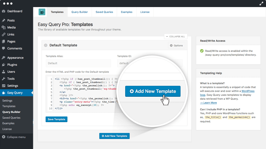Switch to the Templates tab
The height and width of the screenshot is (149, 266).
[57, 12]
